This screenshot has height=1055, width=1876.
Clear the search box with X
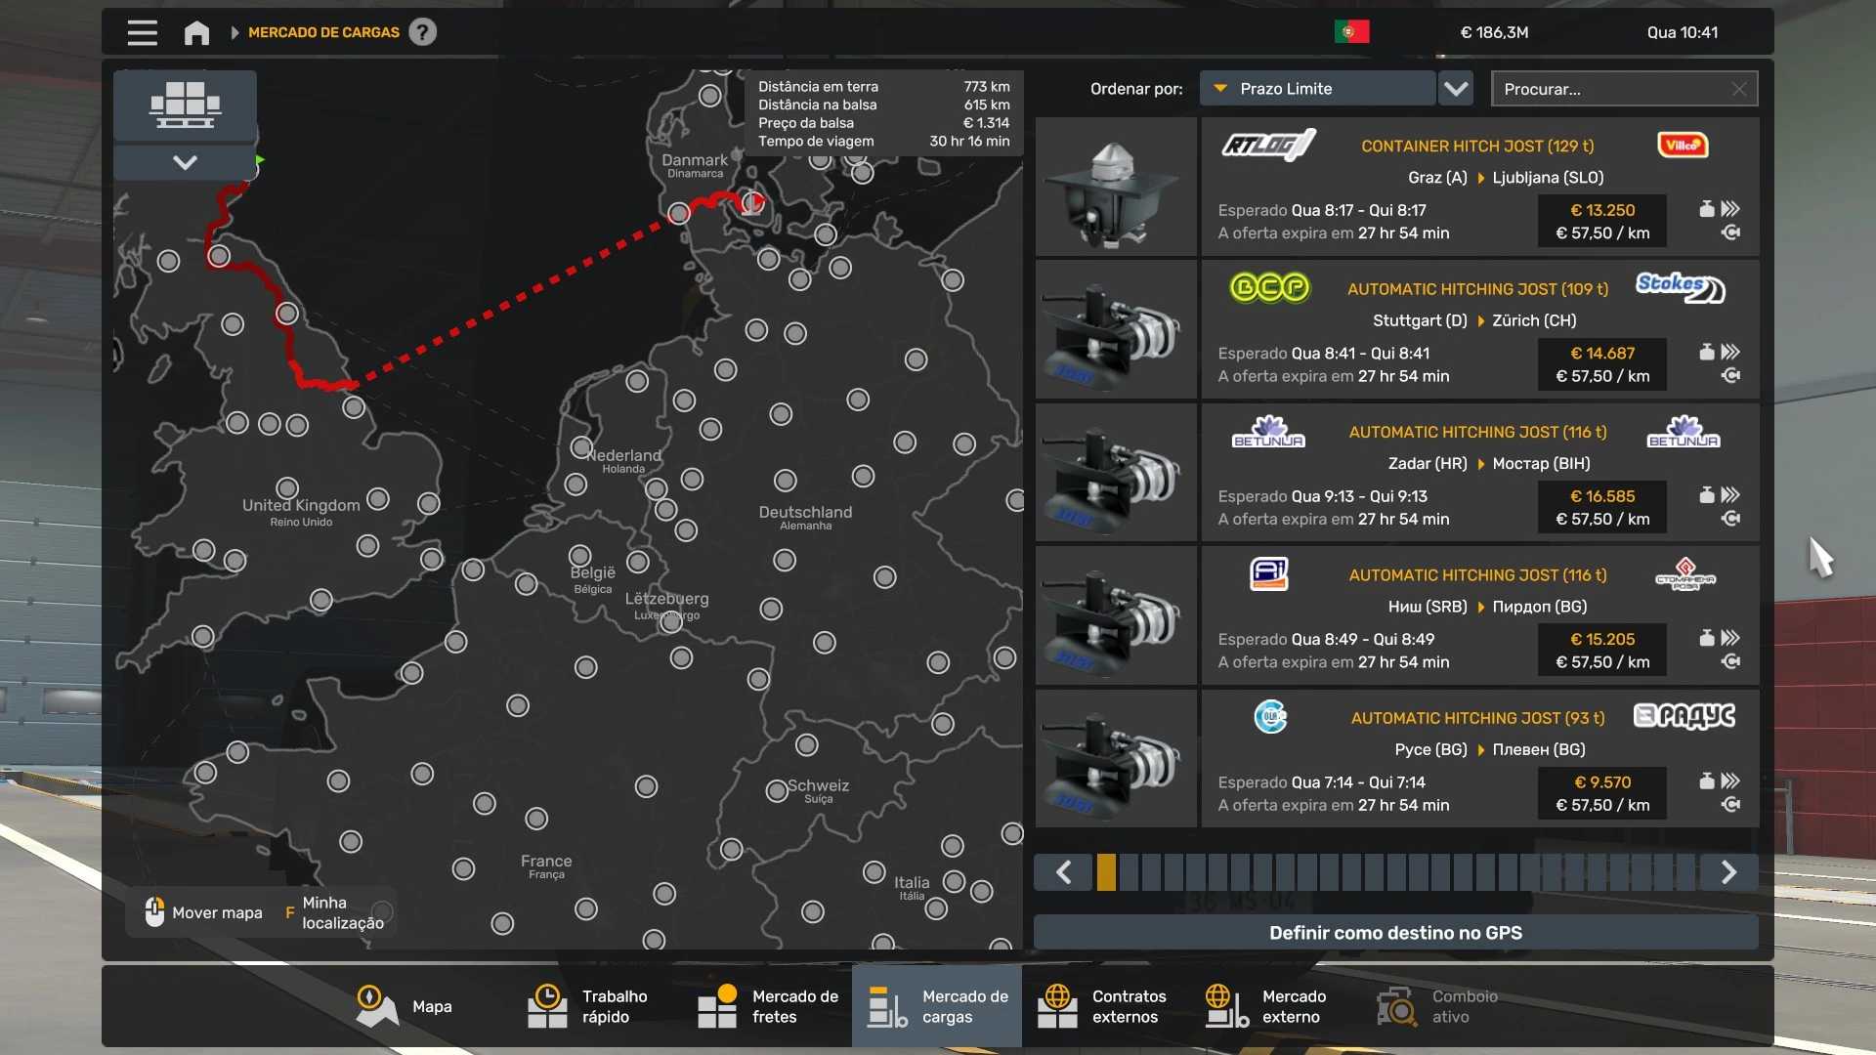point(1739,89)
